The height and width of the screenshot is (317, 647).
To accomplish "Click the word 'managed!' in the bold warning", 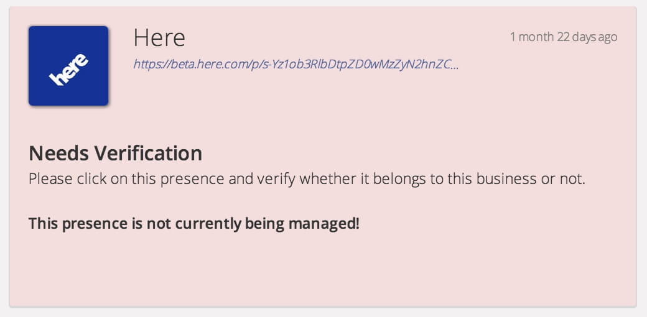I will pyautogui.click(x=324, y=224).
